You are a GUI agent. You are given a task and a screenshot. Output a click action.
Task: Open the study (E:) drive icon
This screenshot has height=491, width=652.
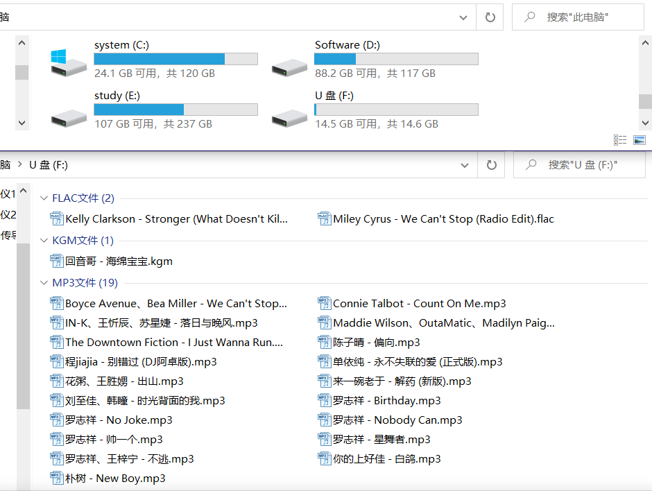click(69, 118)
